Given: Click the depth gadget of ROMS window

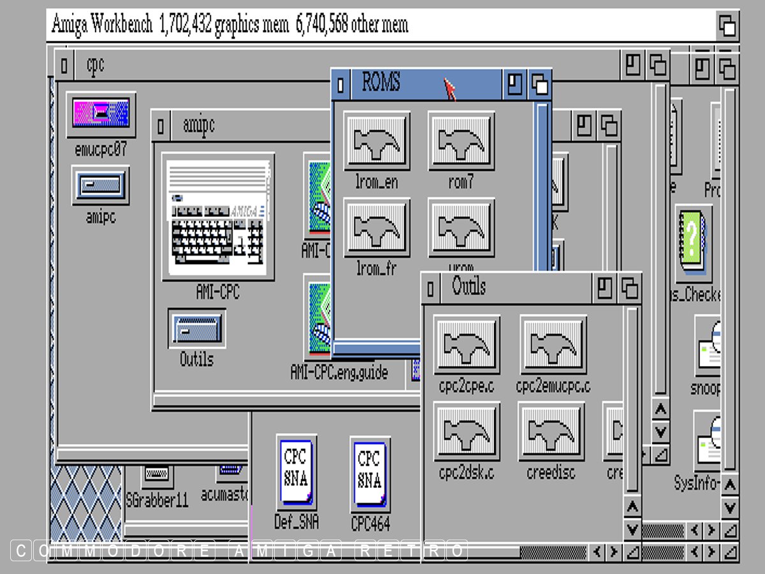Looking at the screenshot, I should (539, 84).
